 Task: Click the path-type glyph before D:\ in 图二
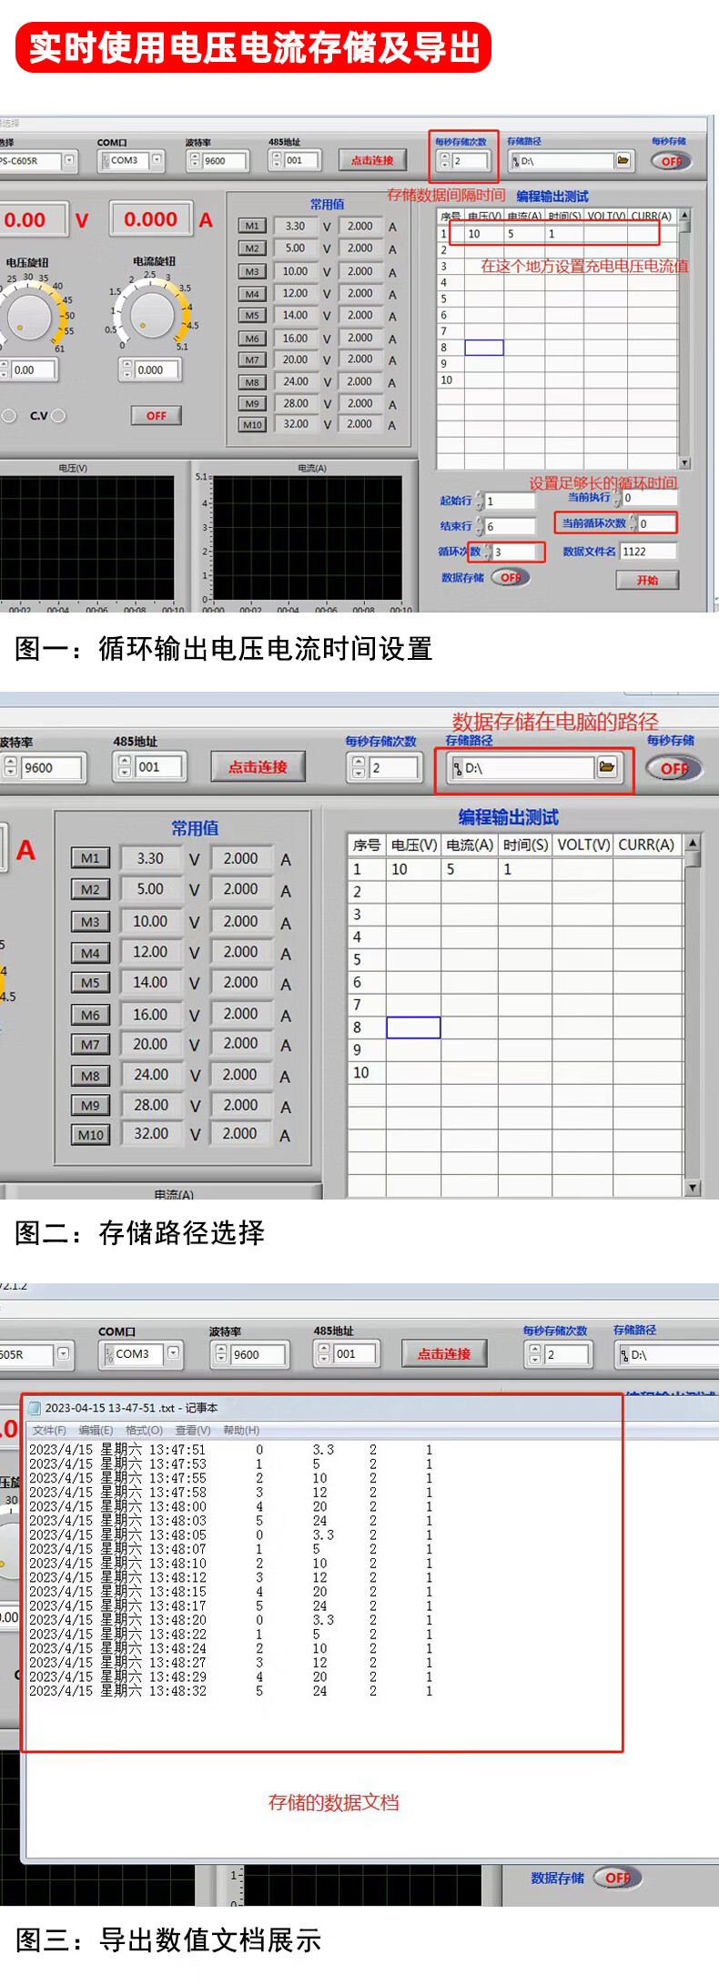457,768
